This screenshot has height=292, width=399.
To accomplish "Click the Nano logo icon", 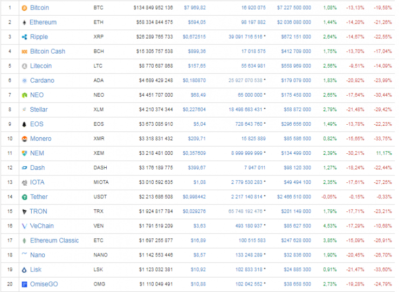I will click(24, 254).
